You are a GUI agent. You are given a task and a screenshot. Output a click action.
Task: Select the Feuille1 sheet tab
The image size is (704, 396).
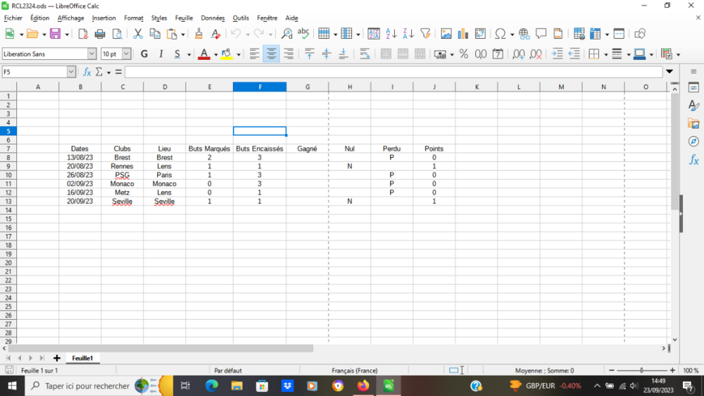(82, 358)
